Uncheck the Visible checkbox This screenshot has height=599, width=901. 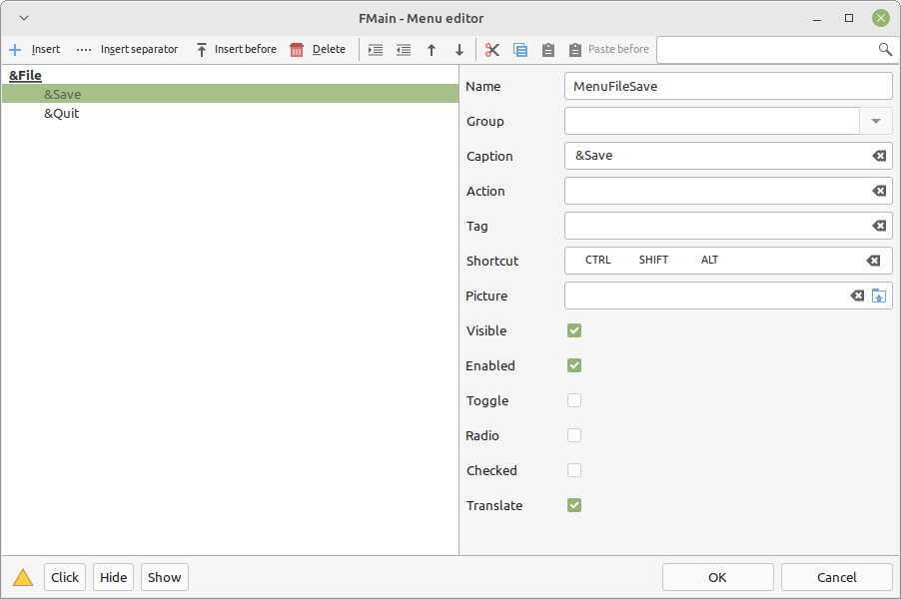coord(574,330)
